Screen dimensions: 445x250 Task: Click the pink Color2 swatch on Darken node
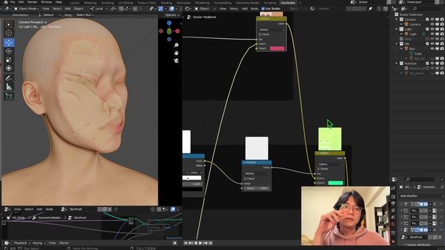click(277, 49)
